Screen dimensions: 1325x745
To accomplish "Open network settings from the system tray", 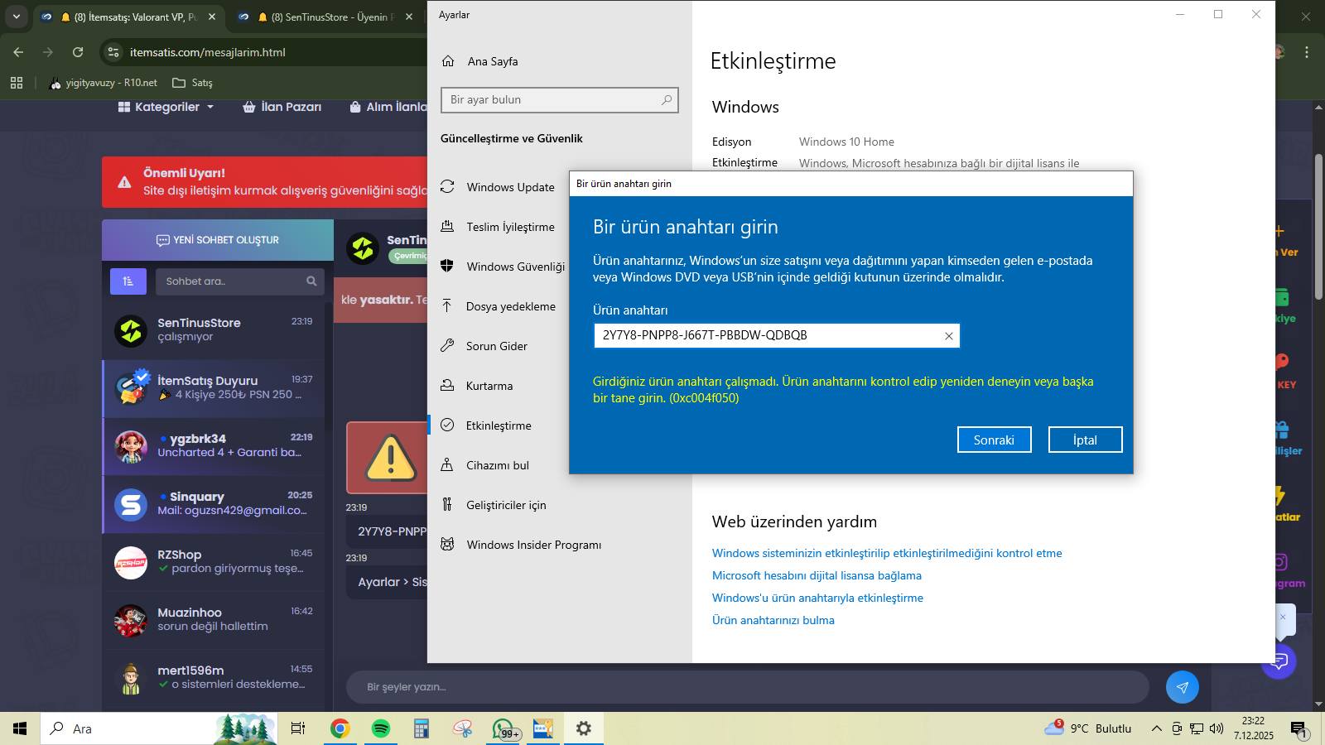I will [x=1197, y=728].
